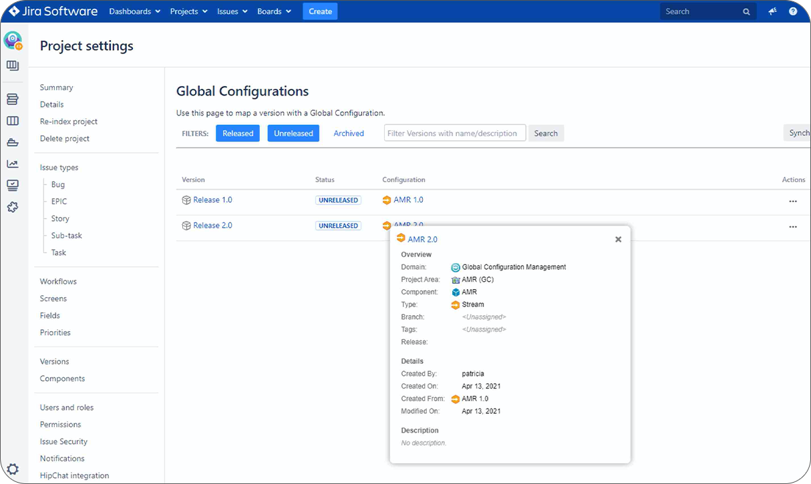Expand the Dashboards dropdown menu
This screenshot has width=811, height=484.
click(x=134, y=11)
